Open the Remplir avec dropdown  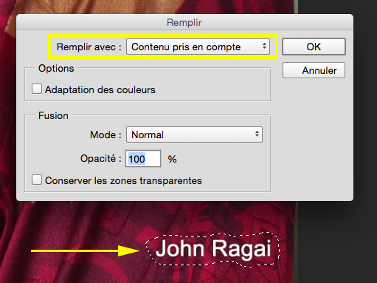(198, 47)
